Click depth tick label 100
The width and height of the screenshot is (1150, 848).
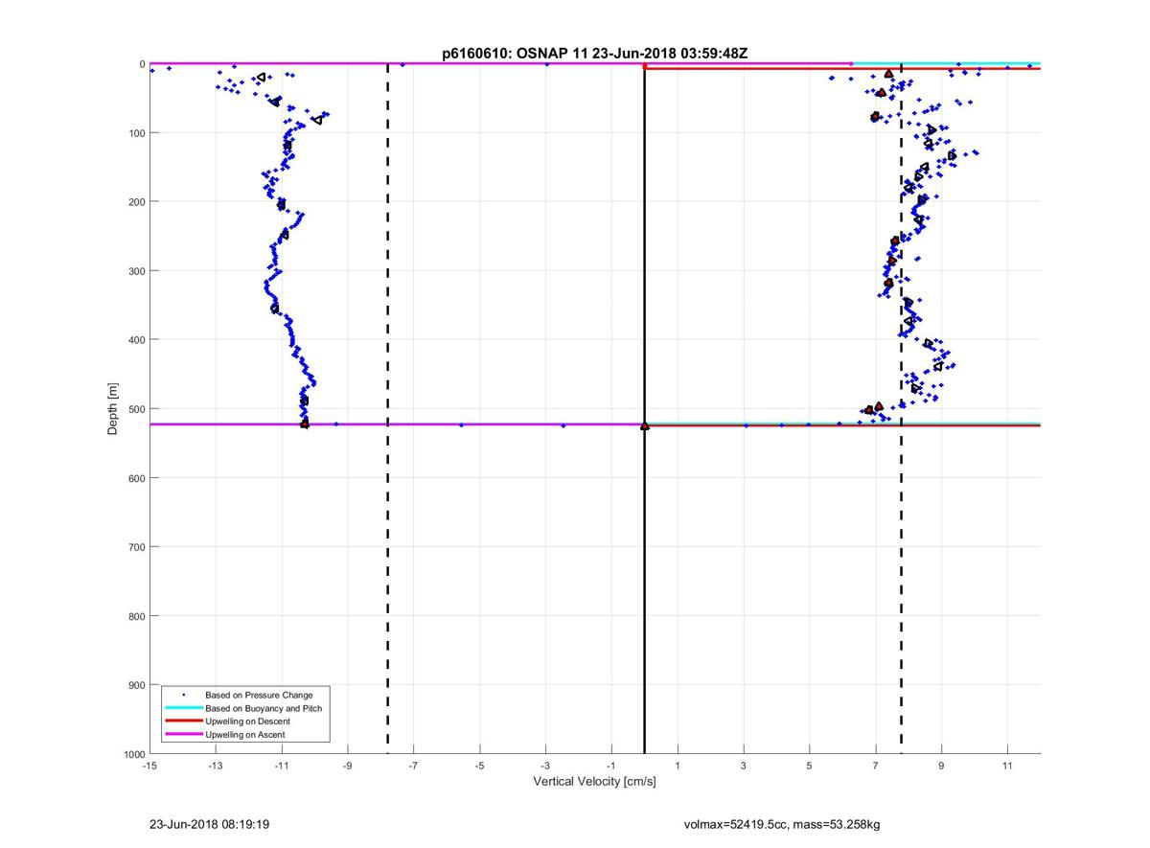pos(136,132)
